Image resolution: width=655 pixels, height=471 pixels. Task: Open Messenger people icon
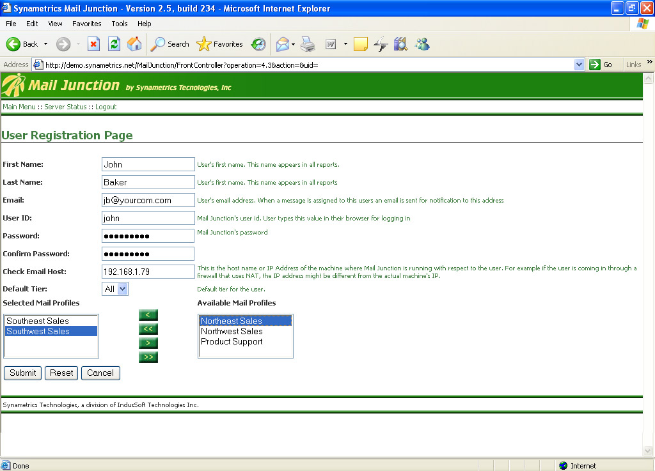422,44
